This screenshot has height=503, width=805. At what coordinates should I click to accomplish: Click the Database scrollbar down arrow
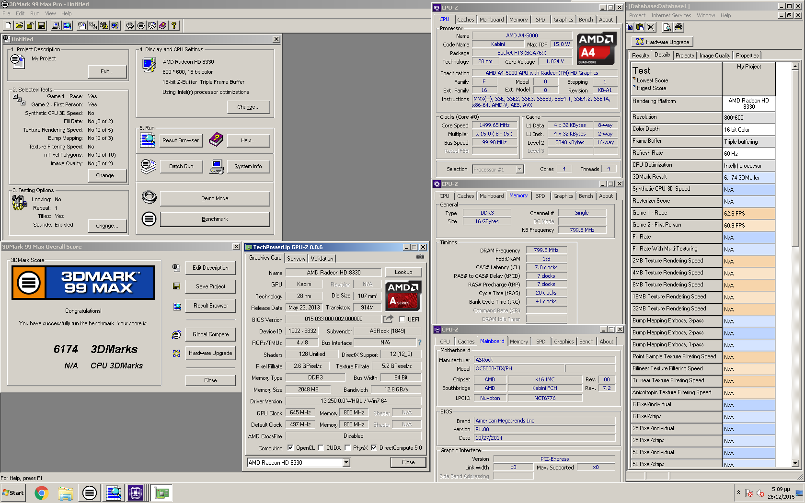pyautogui.click(x=795, y=463)
